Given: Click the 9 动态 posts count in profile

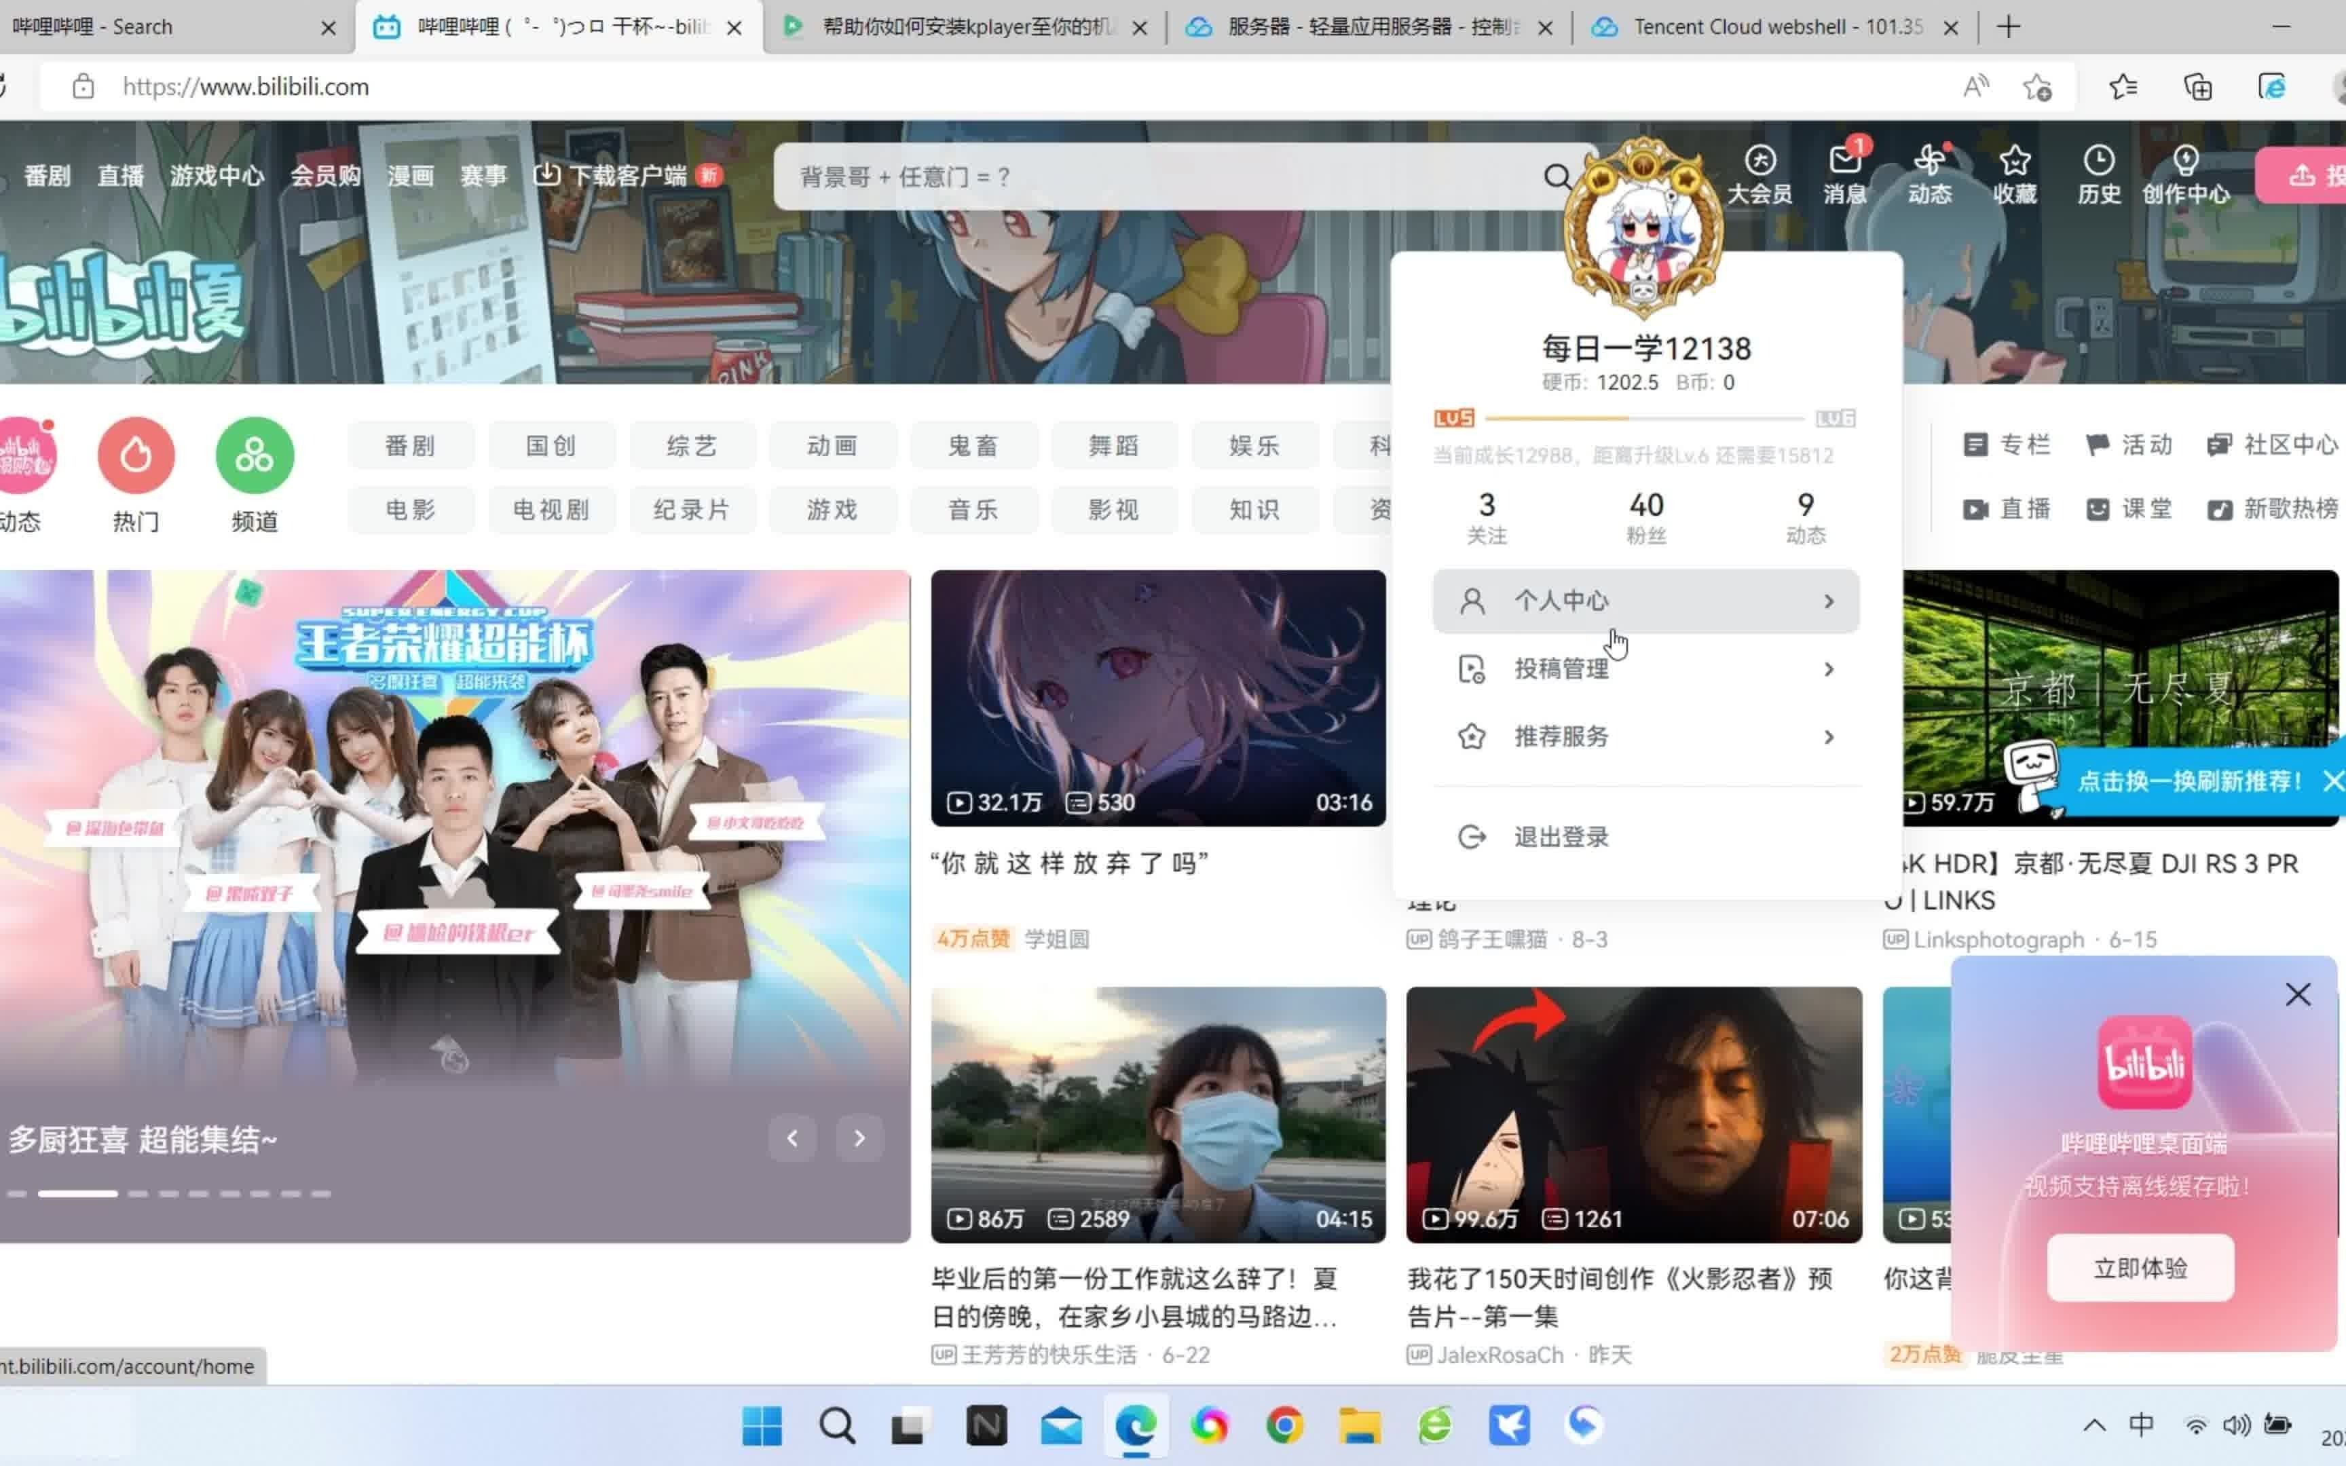Looking at the screenshot, I should [1805, 518].
